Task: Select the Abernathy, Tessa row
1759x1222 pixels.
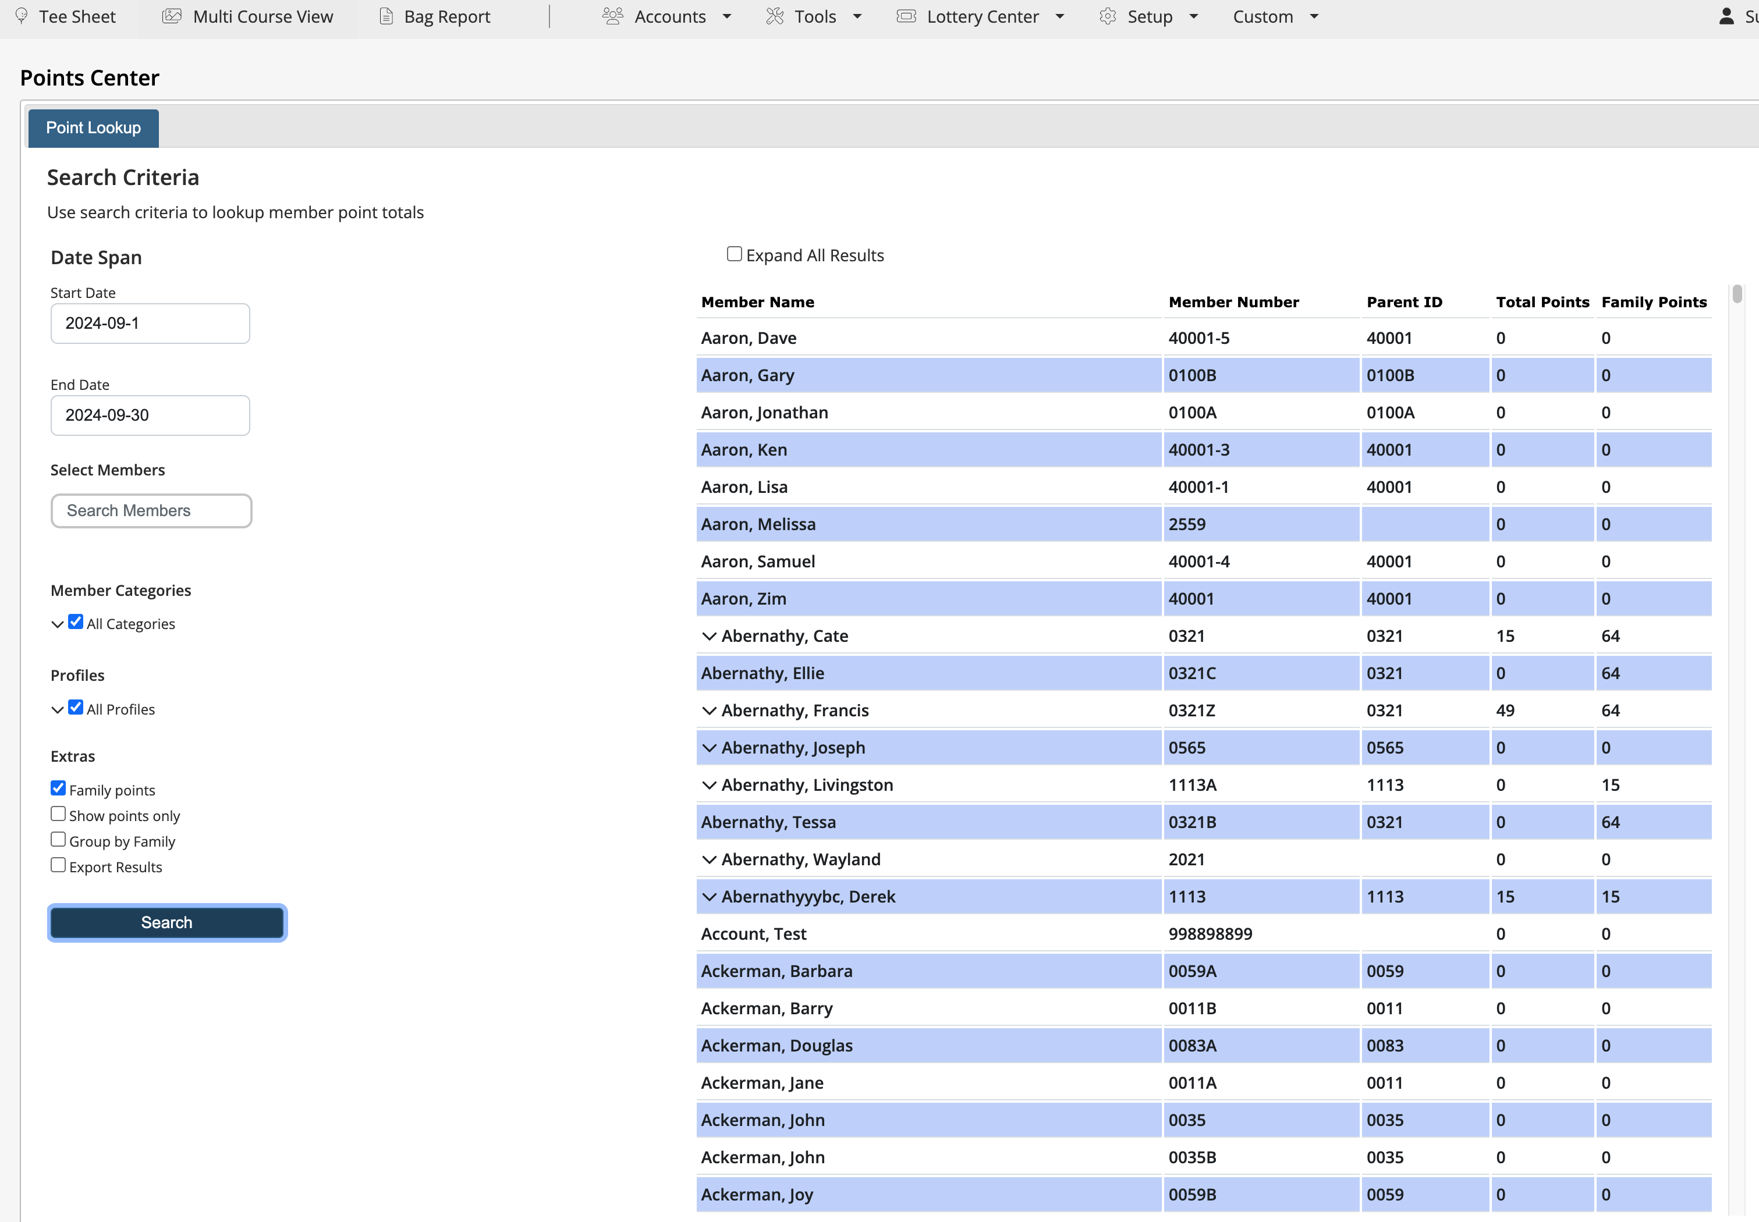Action: (1204, 822)
